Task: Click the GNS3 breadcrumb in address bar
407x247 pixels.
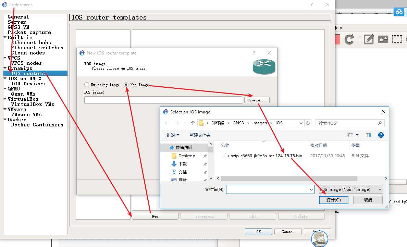Action: 238,123
